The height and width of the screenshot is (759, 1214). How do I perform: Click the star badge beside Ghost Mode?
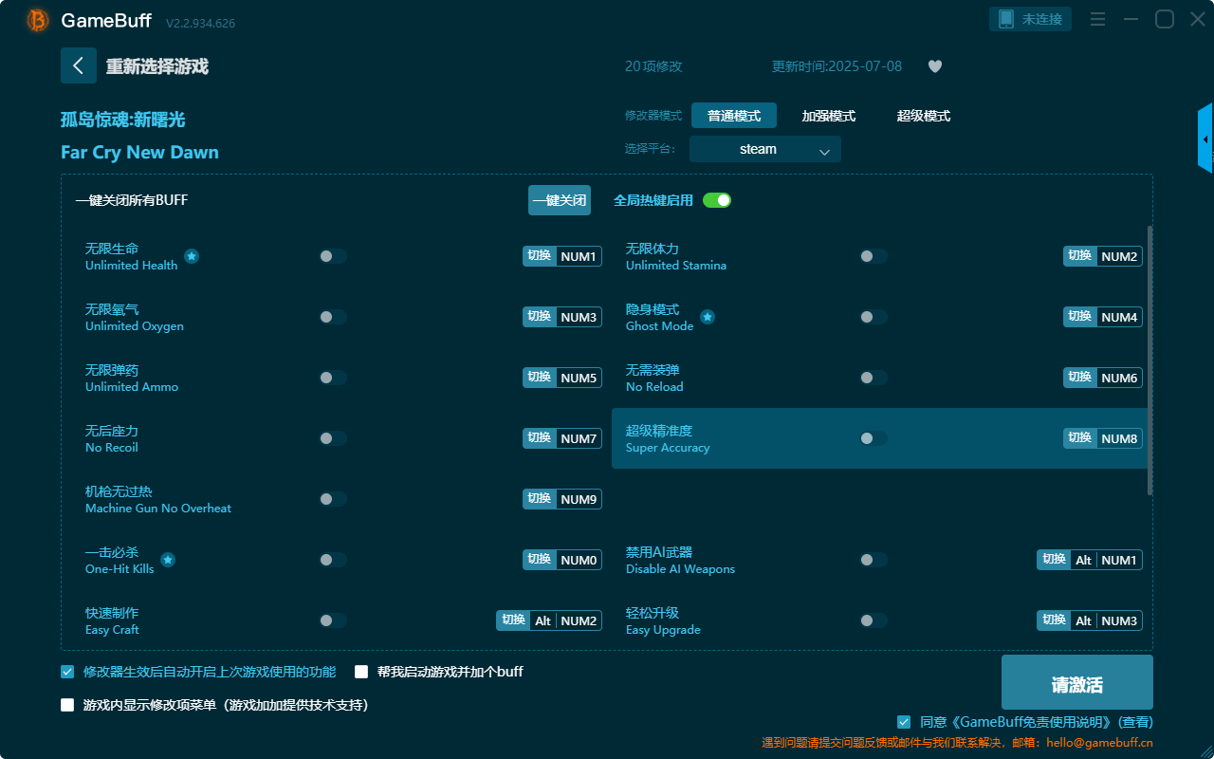tap(708, 317)
